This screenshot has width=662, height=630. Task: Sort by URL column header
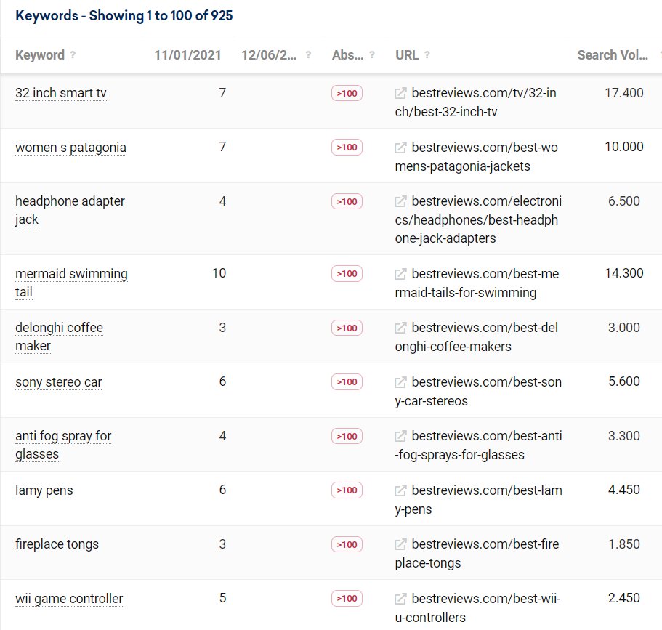coord(406,55)
